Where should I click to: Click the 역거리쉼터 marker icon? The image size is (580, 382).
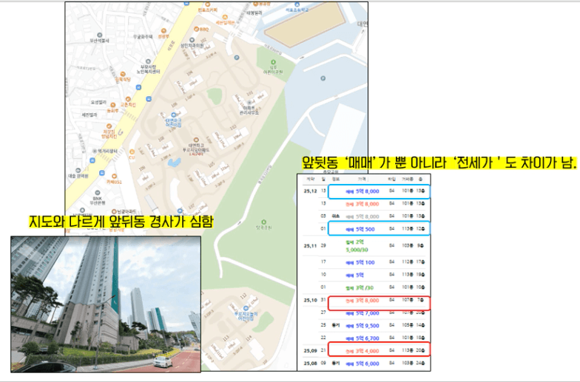tap(95, 151)
